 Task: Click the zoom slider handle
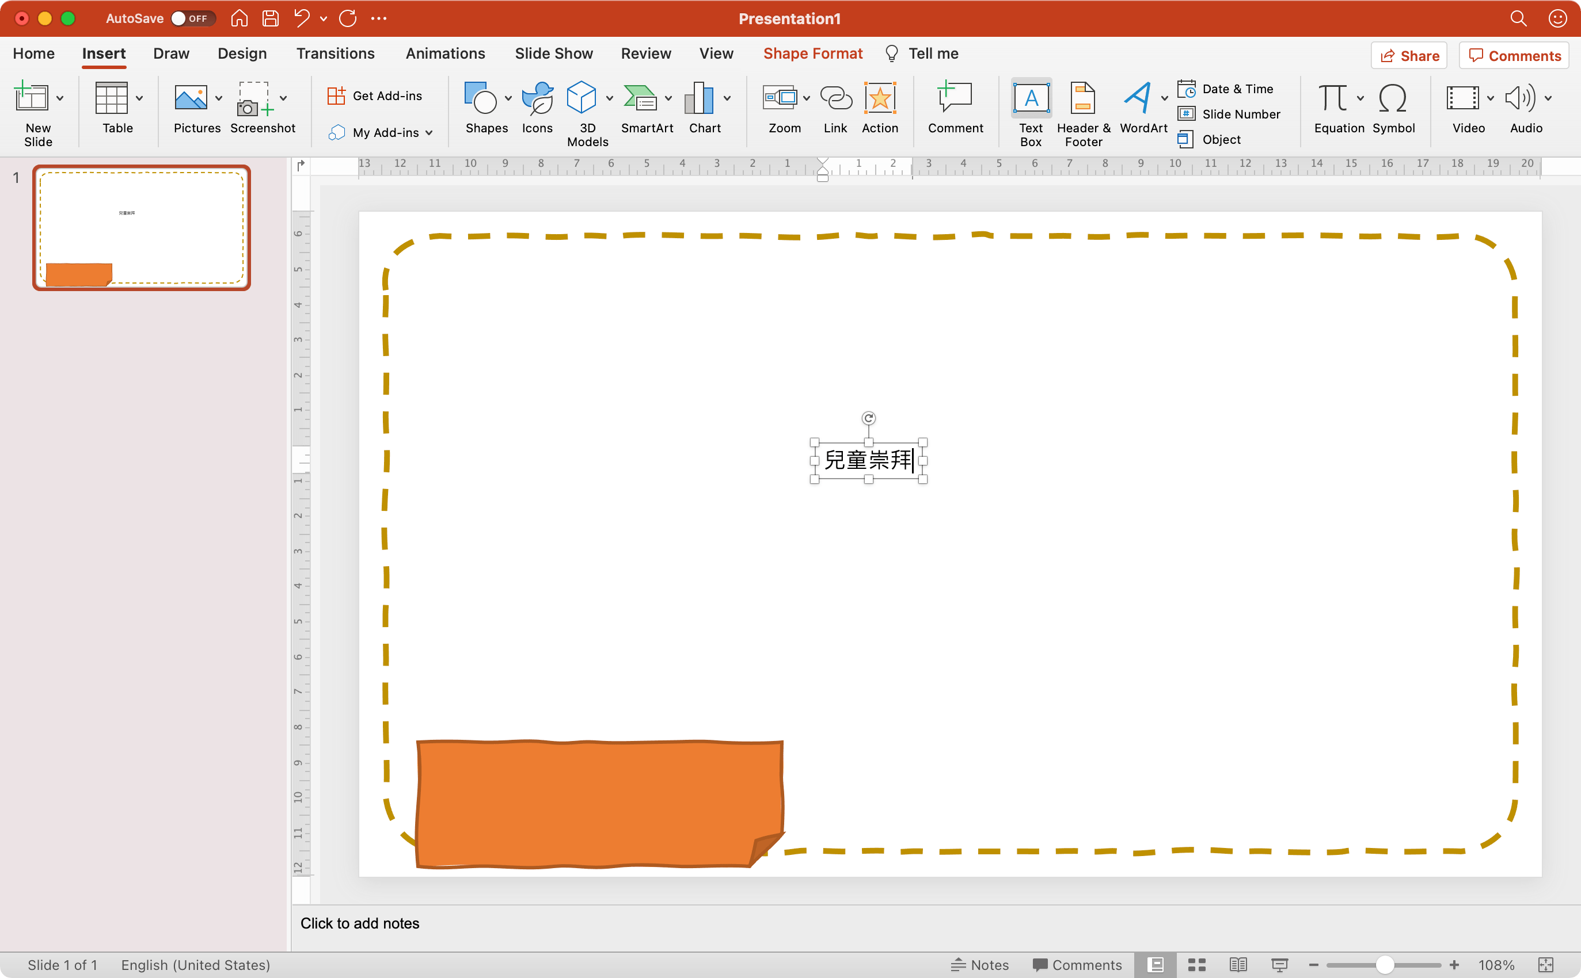click(x=1384, y=964)
